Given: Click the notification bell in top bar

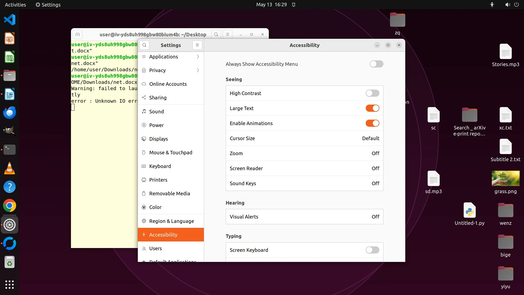Looking at the screenshot, I should [294, 5].
